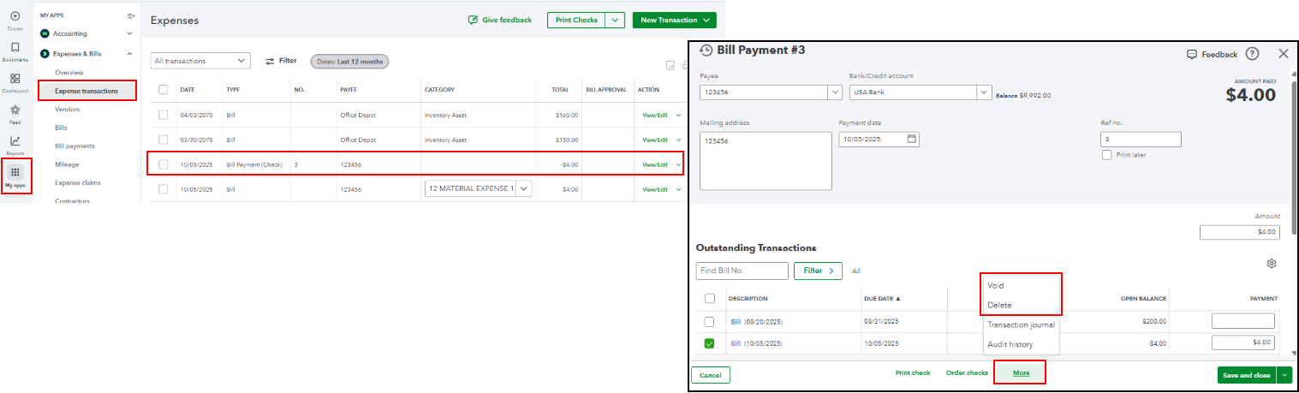
Task: Click the Save and close button
Action: [1247, 375]
